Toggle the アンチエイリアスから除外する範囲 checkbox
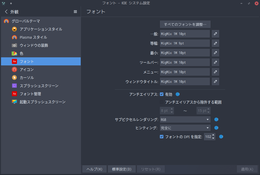This screenshot has width=260, height=175. [162, 102]
